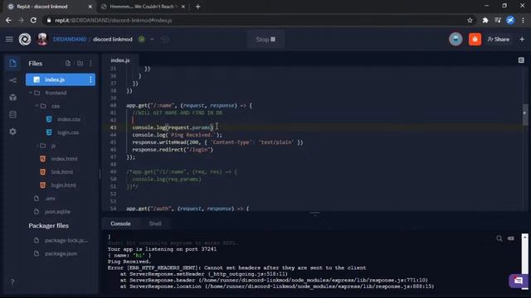531x298 pixels.
Task: Reload the browser page
Action: pyautogui.click(x=33, y=20)
